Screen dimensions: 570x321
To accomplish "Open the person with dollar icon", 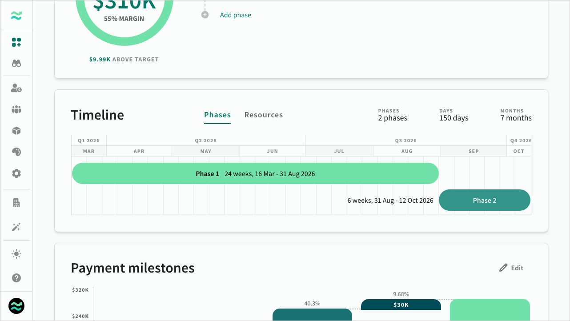I will 16,88.
